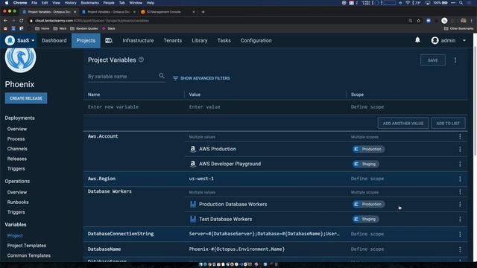Click worker pool icon for Test Database Workers
The image size is (477, 268).
tap(193, 219)
